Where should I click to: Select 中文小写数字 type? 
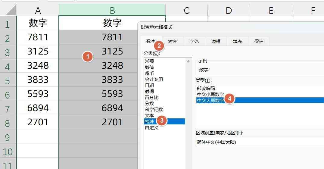[x=260, y=94]
